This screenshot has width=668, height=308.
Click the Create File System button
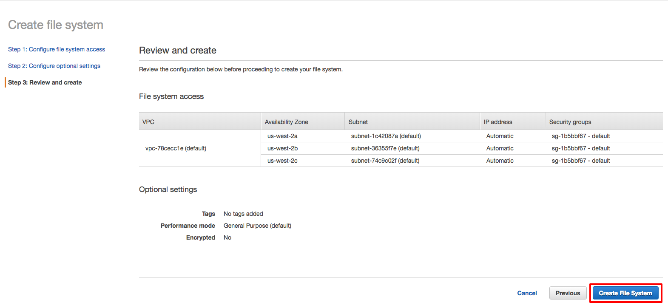tap(625, 293)
